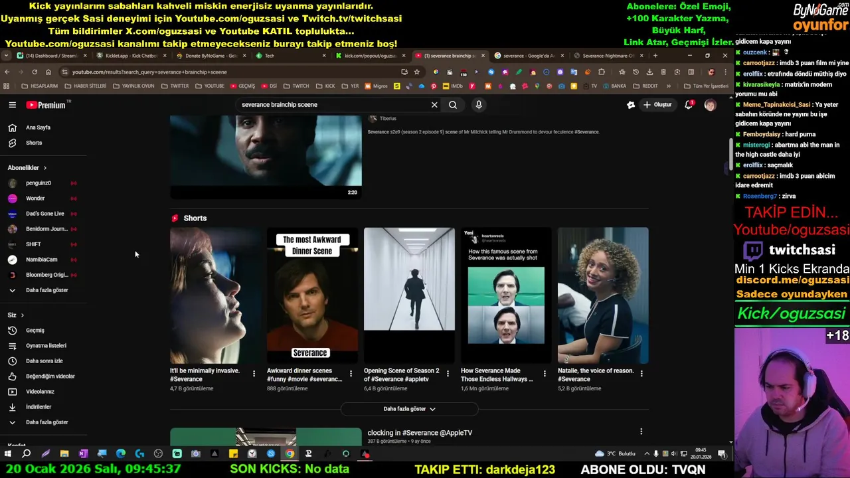850x478 pixels.
Task: Clear the search box with X icon
Action: tap(434, 105)
